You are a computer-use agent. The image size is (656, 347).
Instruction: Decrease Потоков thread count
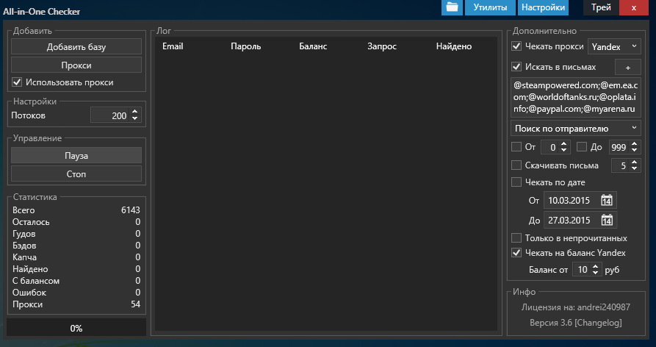(134, 119)
